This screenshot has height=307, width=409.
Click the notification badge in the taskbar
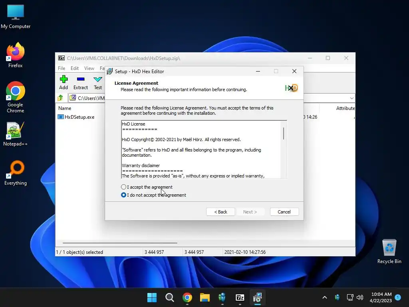pos(398,297)
